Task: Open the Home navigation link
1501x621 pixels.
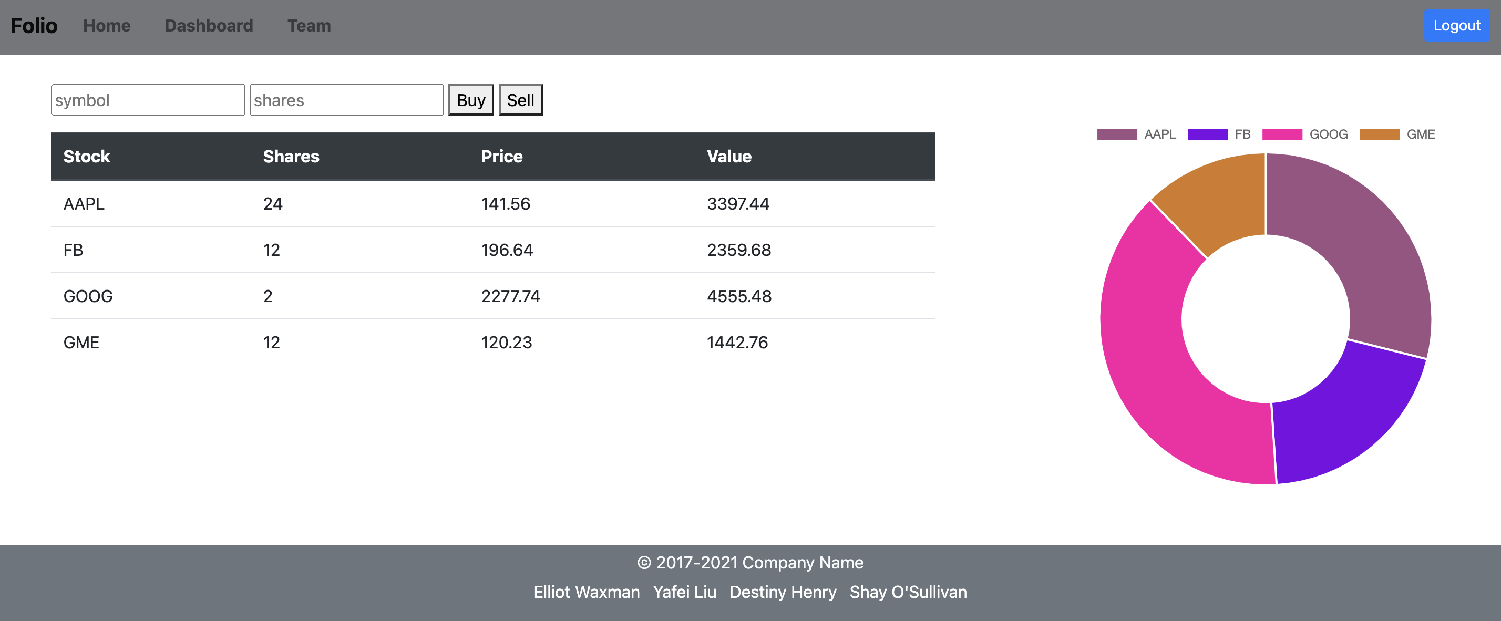Action: tap(107, 26)
